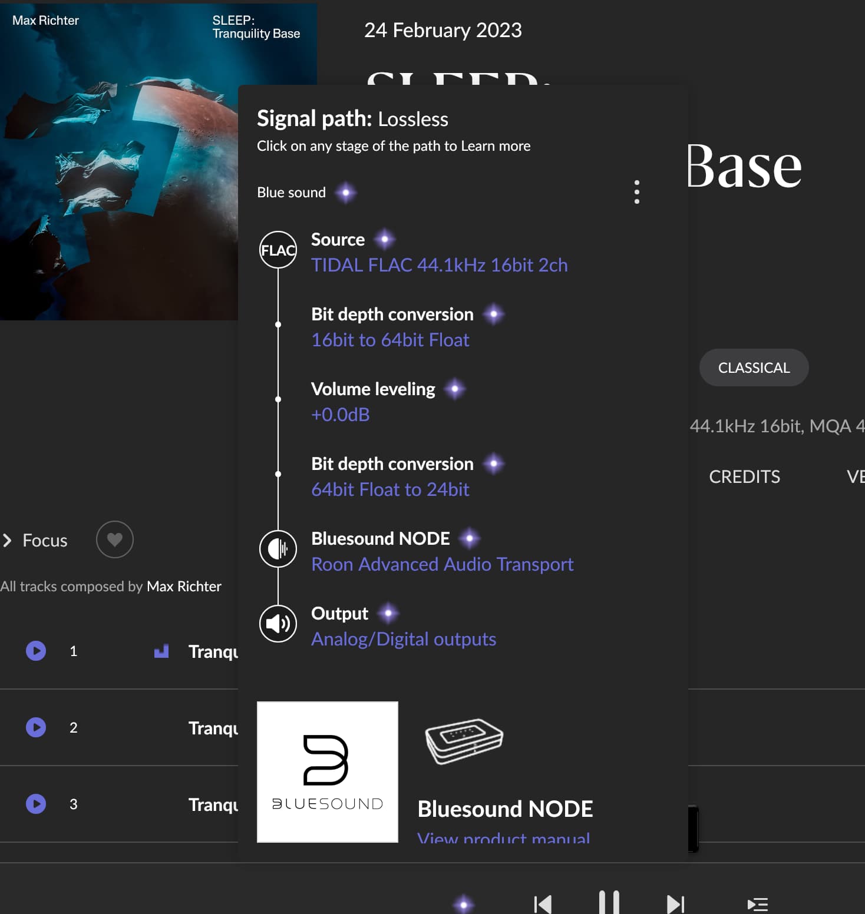Open TIDAL FLAC 44.1kHz 16bit 2ch details
This screenshot has height=914, width=865.
tap(439, 266)
